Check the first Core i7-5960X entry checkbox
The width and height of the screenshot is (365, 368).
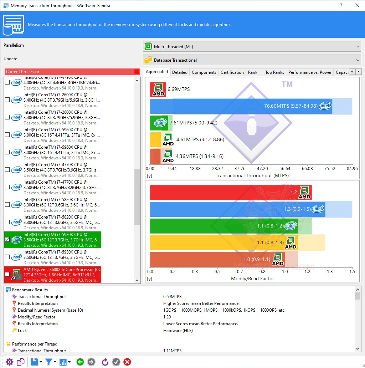[x=7, y=135]
